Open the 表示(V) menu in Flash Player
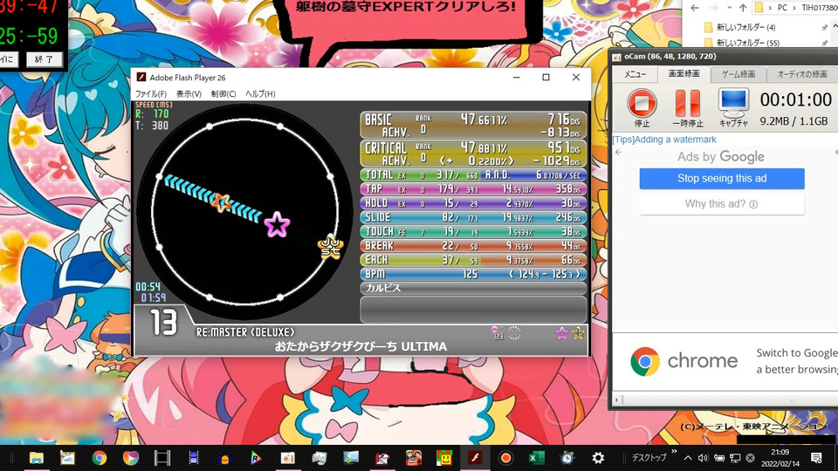The image size is (838, 471). [189, 94]
